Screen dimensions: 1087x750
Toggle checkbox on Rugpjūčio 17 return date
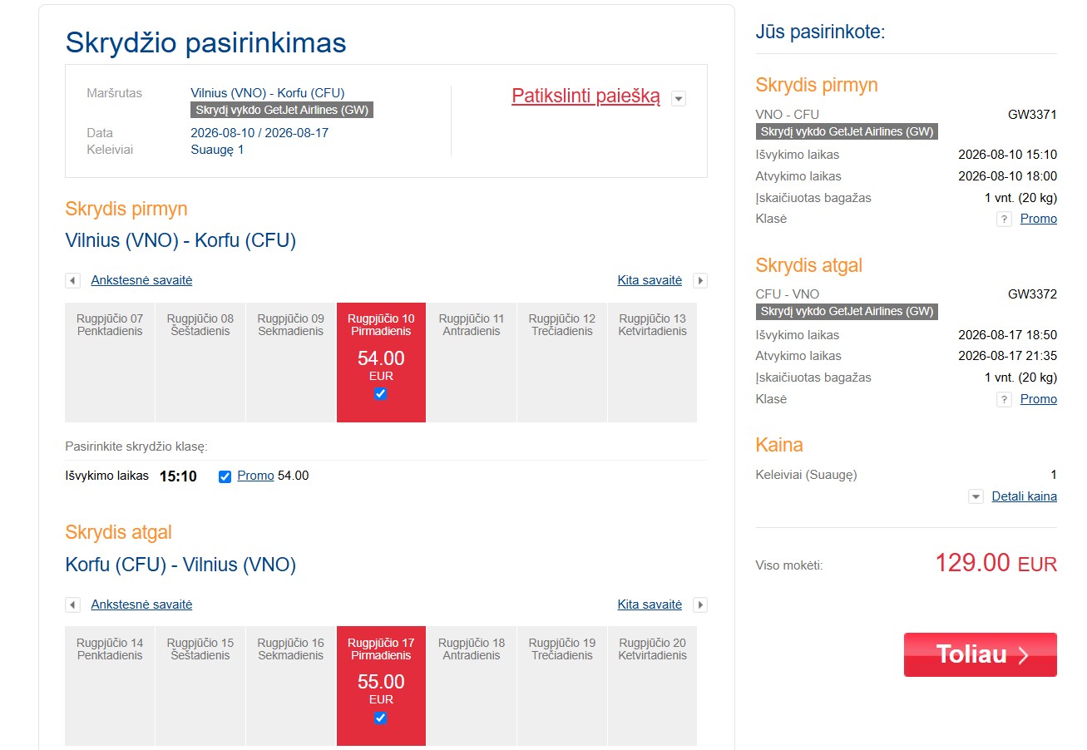(x=381, y=718)
